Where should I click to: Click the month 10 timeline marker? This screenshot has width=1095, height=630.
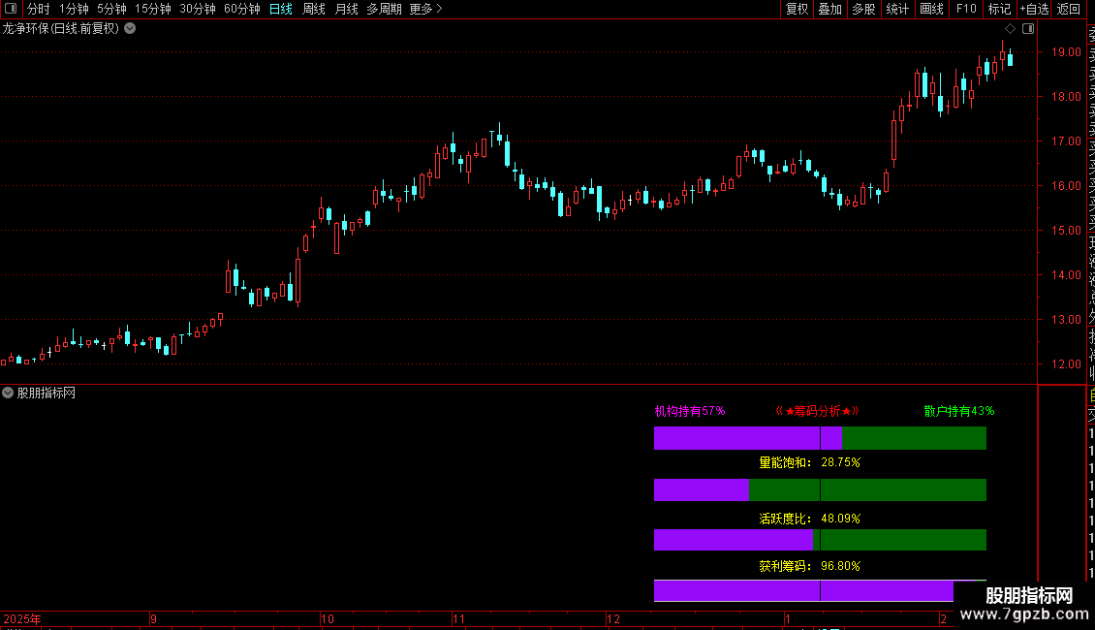[x=327, y=618]
